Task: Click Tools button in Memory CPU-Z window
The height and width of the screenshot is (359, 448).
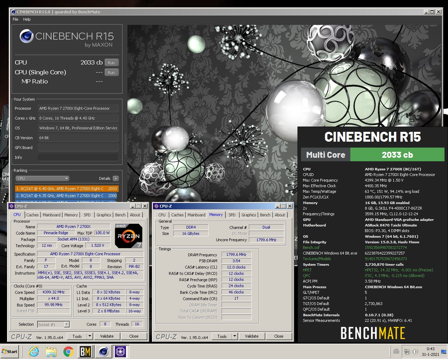Action: coord(222,336)
